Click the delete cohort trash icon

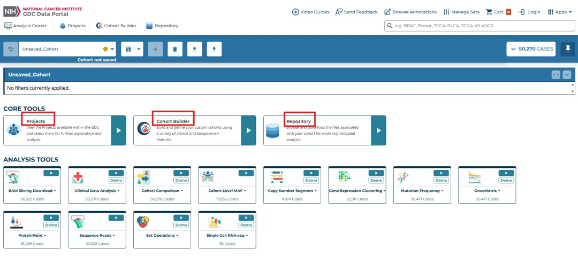(x=175, y=49)
